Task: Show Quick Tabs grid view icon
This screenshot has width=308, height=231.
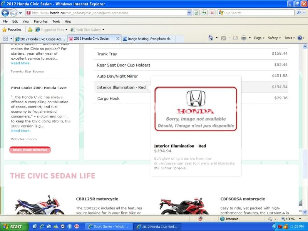Action: 5,39
